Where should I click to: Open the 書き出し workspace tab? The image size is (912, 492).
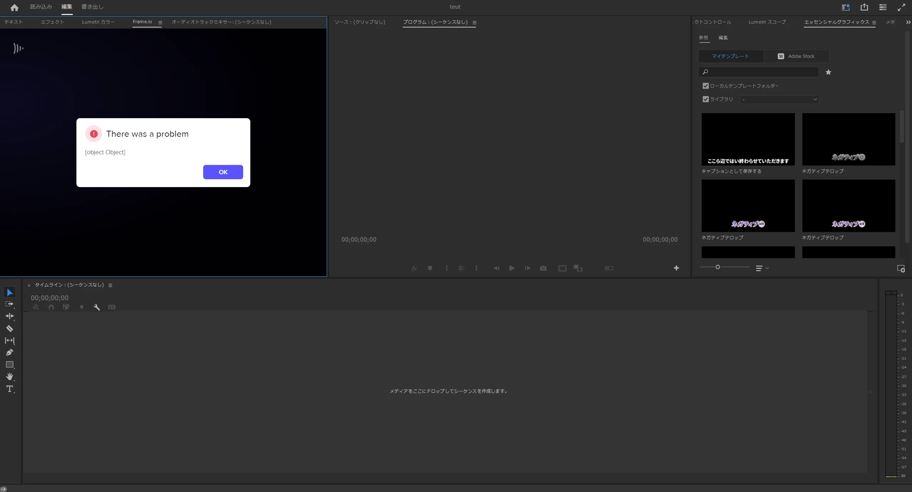point(92,7)
